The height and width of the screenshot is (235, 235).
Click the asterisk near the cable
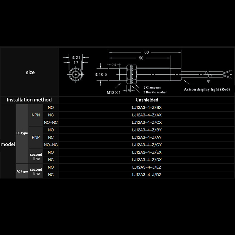[209, 81]
